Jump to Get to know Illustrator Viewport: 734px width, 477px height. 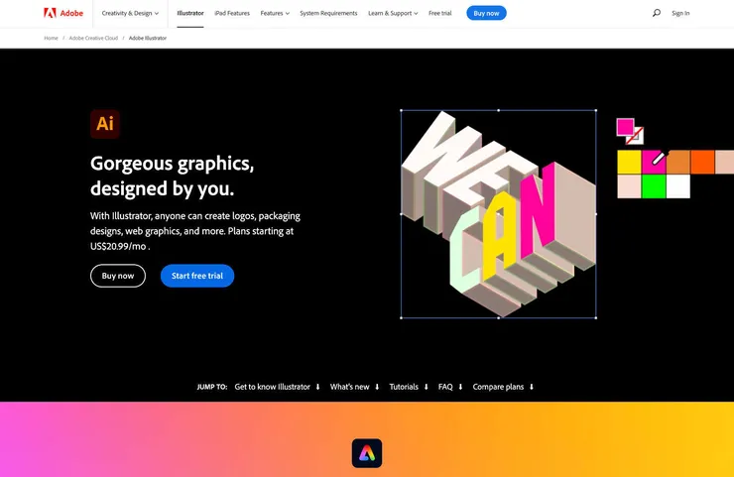273,387
